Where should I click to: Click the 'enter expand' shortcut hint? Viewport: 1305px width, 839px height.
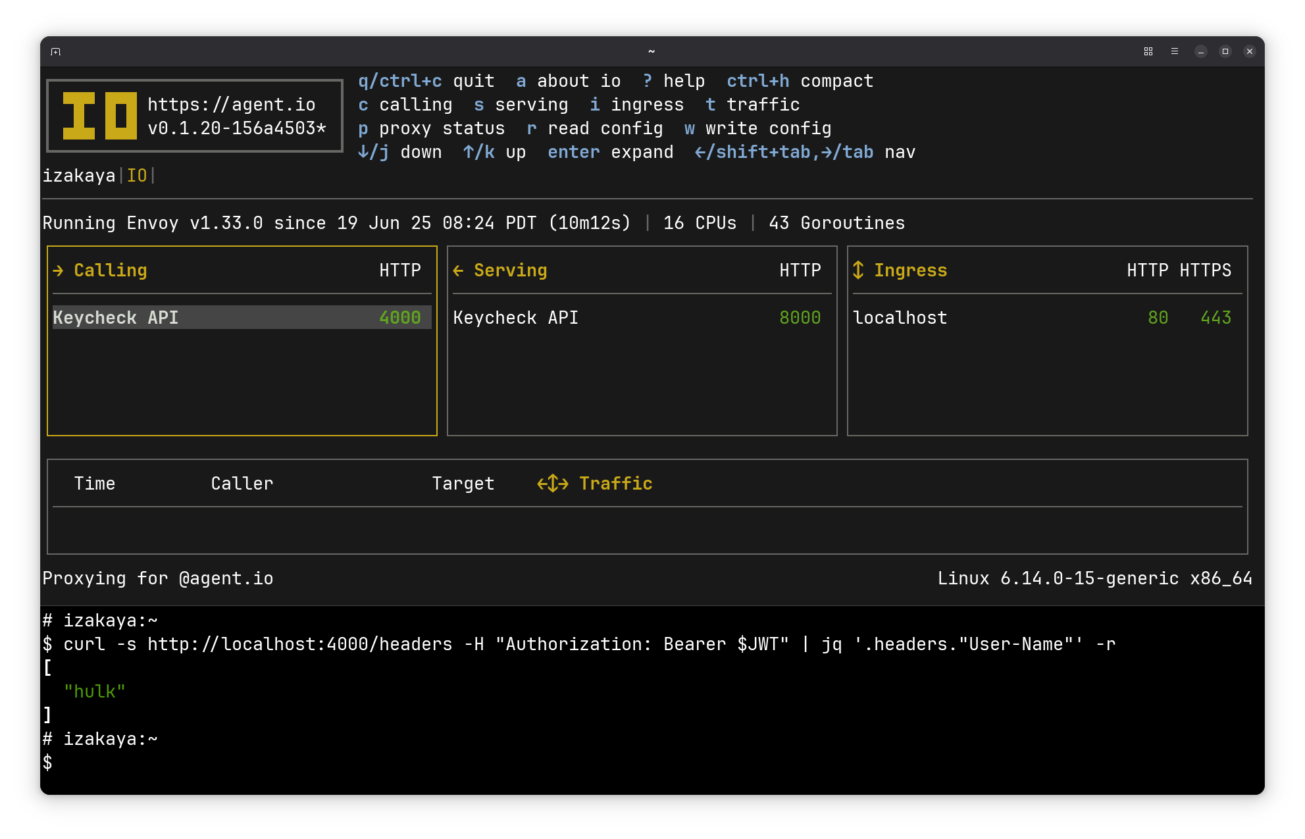click(x=611, y=152)
